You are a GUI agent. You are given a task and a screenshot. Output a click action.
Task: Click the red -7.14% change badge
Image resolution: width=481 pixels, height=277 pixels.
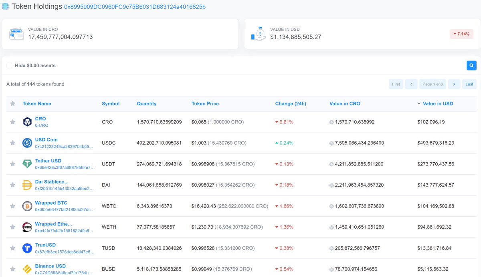click(461, 34)
